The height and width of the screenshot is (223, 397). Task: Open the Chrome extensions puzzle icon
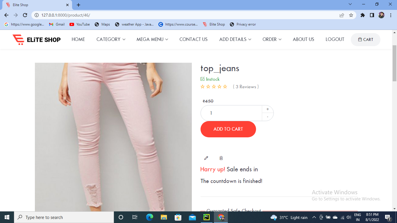point(363,15)
